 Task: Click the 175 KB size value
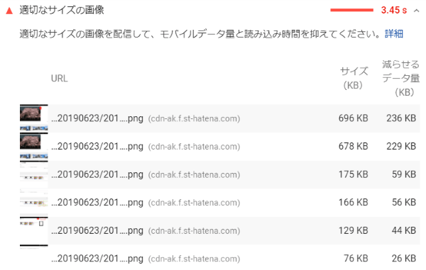[353, 174]
